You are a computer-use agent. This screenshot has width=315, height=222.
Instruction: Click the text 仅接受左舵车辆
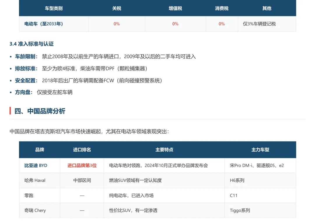coord(55,92)
